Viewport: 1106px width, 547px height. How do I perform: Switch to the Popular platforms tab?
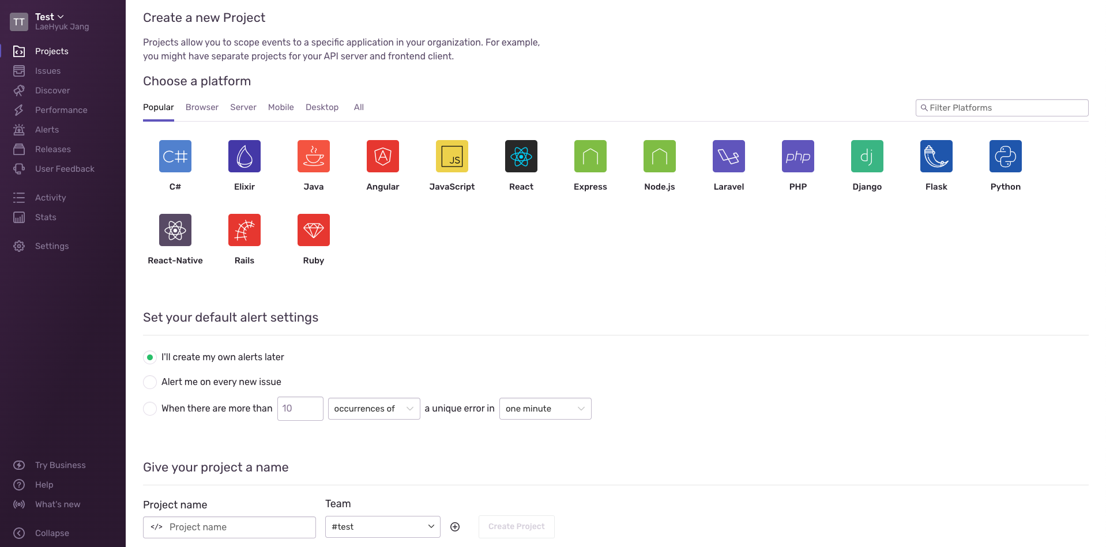coord(159,107)
